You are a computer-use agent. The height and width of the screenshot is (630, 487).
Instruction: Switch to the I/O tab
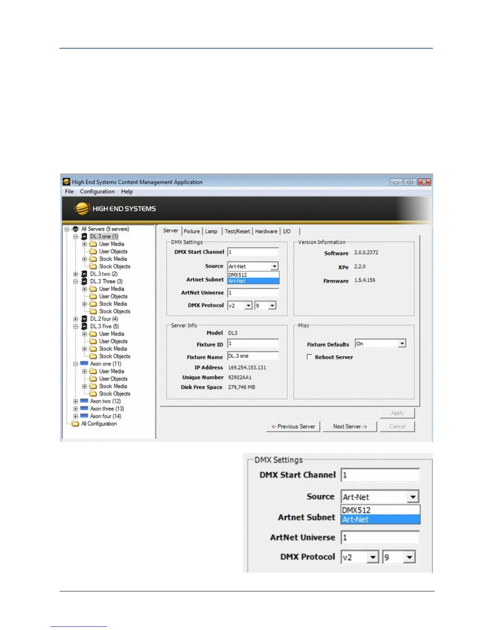coord(287,231)
